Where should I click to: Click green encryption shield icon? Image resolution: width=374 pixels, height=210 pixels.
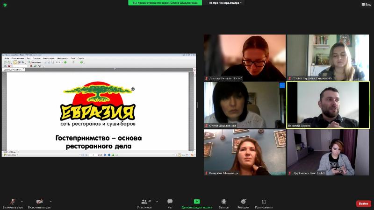pos(5,5)
